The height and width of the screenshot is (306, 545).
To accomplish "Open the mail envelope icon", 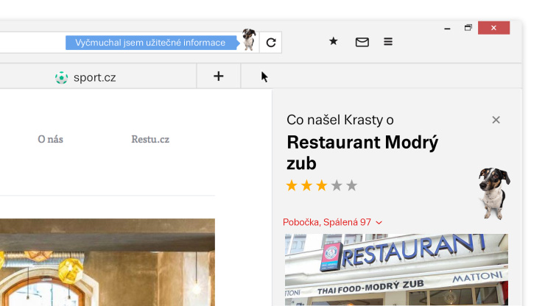I will [x=362, y=43].
